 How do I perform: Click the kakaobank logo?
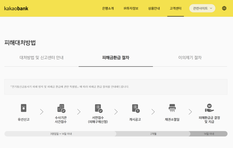[x=16, y=8]
